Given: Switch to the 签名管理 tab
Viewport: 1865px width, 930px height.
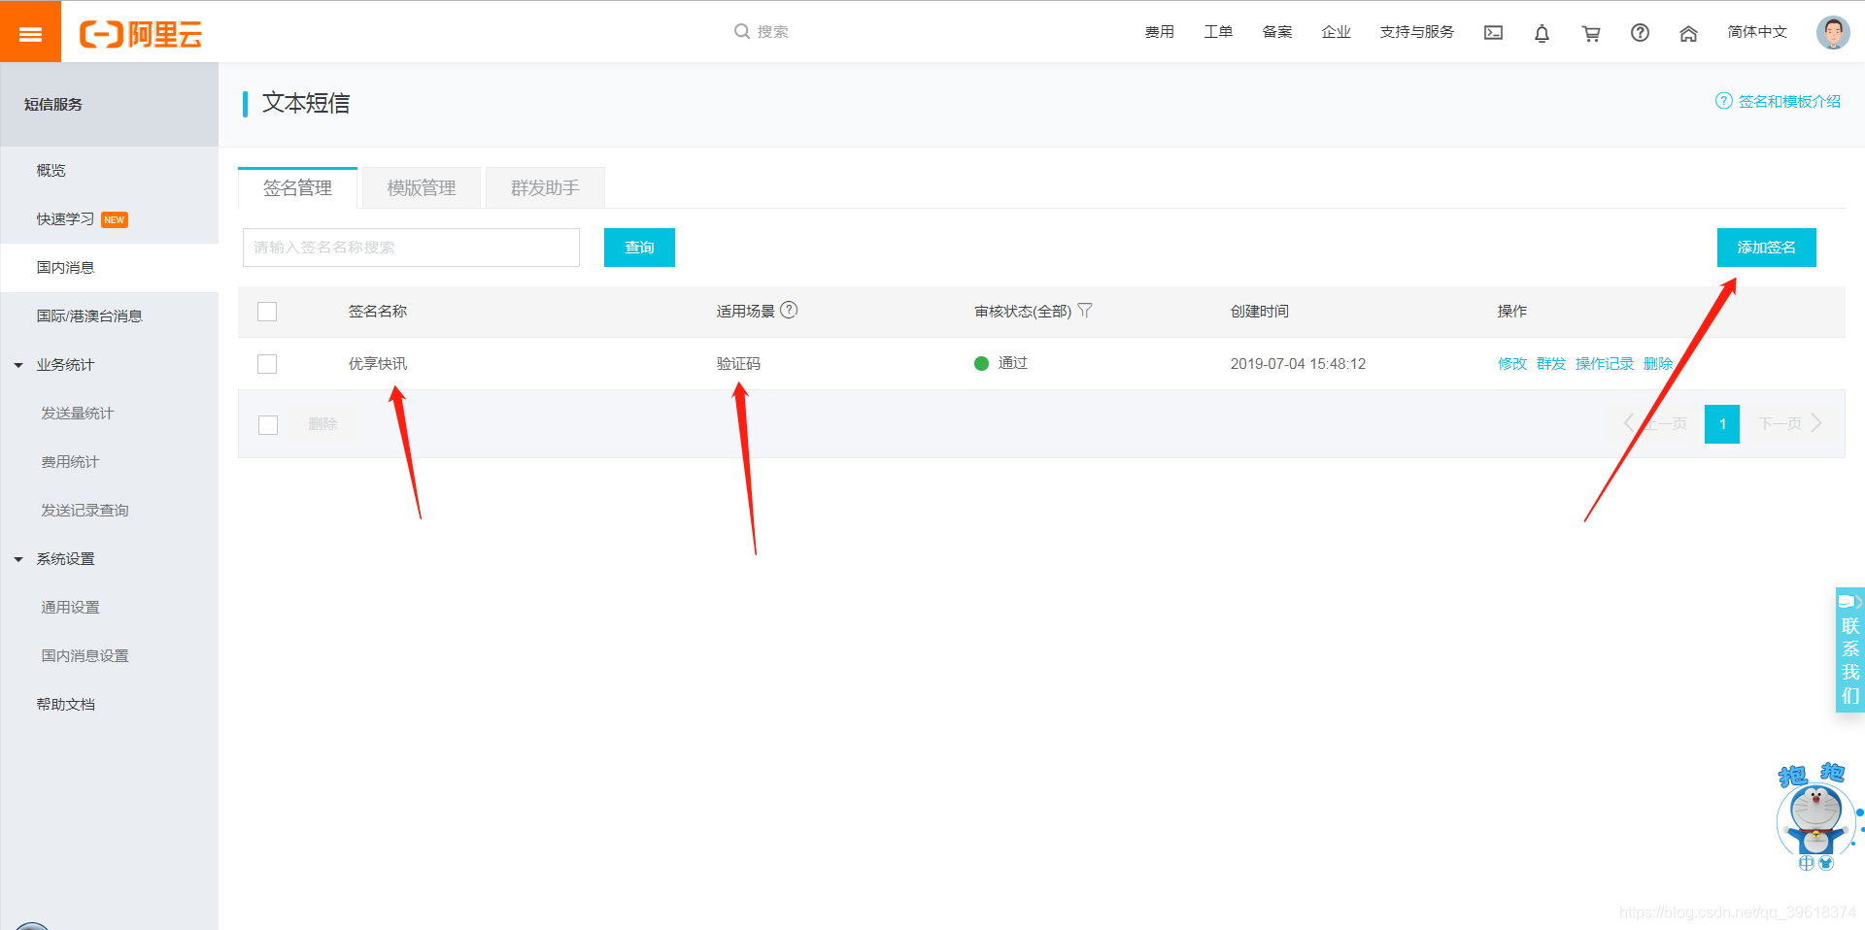Looking at the screenshot, I should pyautogui.click(x=297, y=187).
